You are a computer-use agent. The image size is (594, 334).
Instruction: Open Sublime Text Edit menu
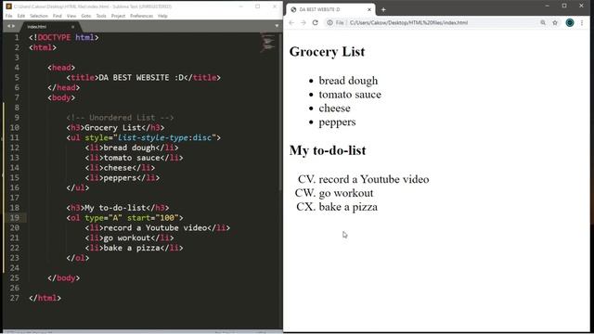(20, 16)
